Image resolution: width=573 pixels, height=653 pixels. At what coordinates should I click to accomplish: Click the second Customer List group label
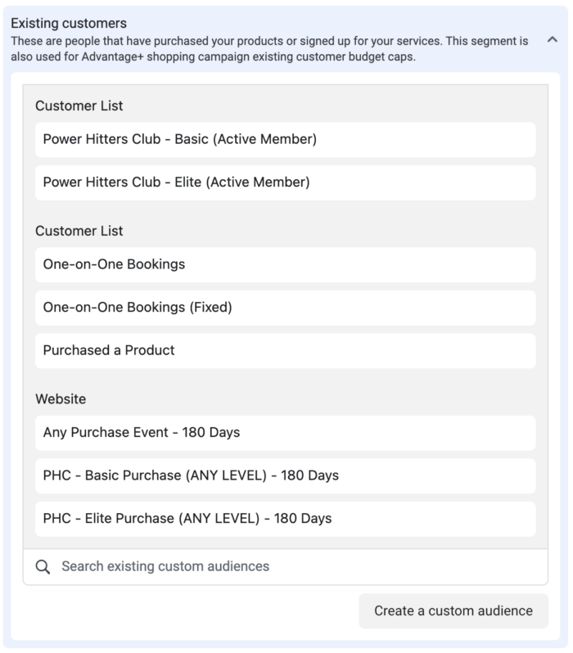(79, 231)
